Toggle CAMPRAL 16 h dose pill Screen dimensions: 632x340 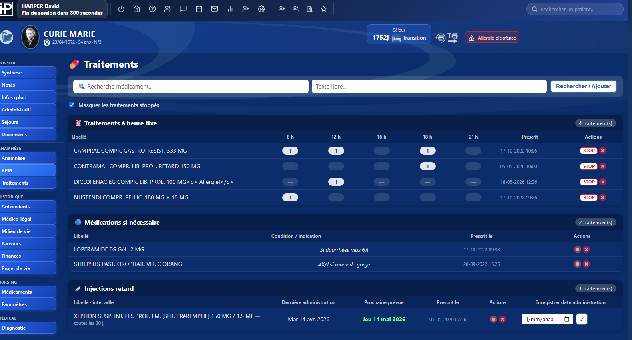click(382, 151)
